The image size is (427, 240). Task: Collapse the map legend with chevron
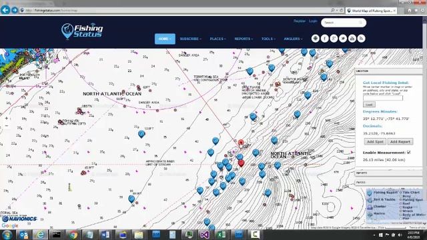click(424, 223)
